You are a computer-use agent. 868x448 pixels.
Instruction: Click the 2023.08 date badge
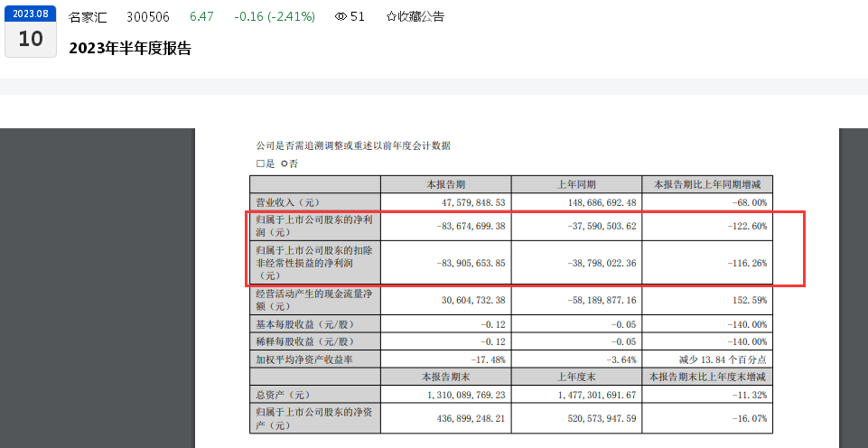[x=31, y=14]
